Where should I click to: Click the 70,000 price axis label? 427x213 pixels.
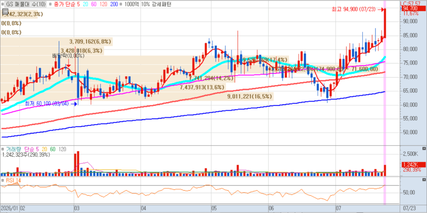pyautogui.click(x=410, y=77)
